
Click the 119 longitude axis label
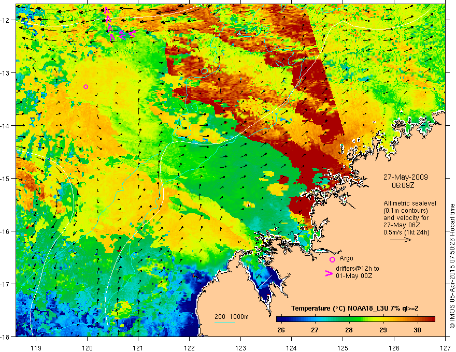tap(36, 348)
